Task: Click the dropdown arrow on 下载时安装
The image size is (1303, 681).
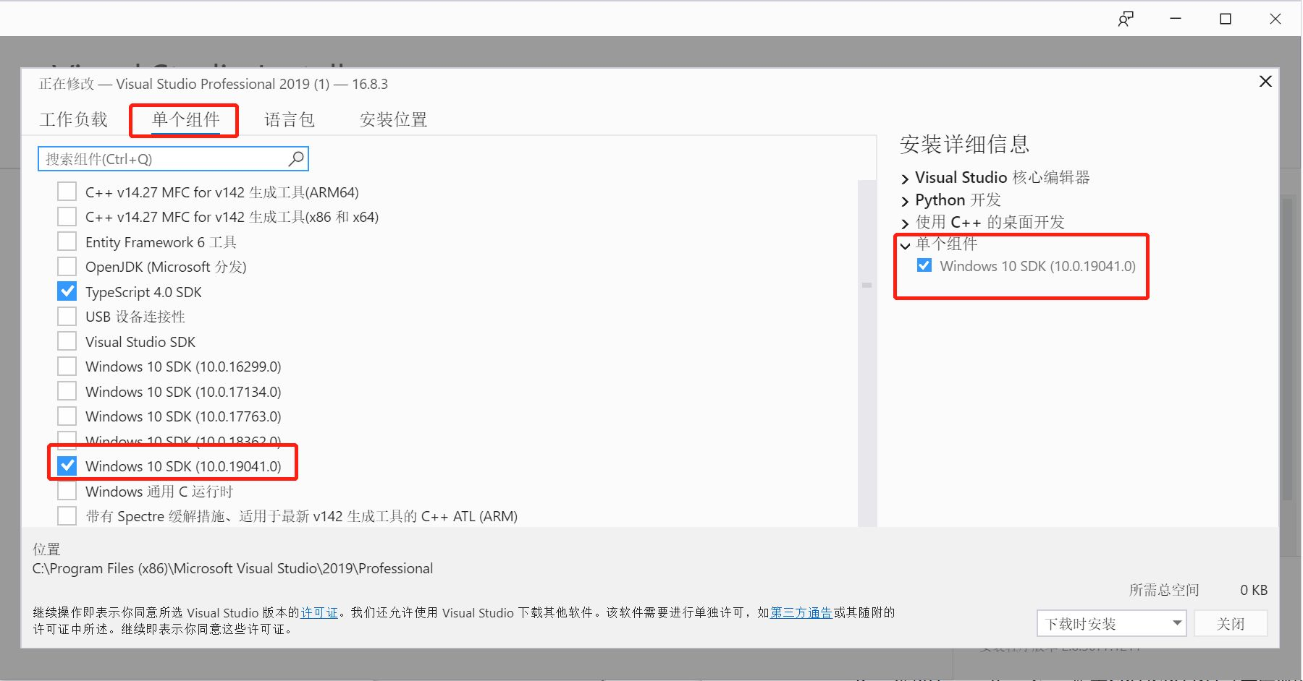Action: click(x=1176, y=622)
